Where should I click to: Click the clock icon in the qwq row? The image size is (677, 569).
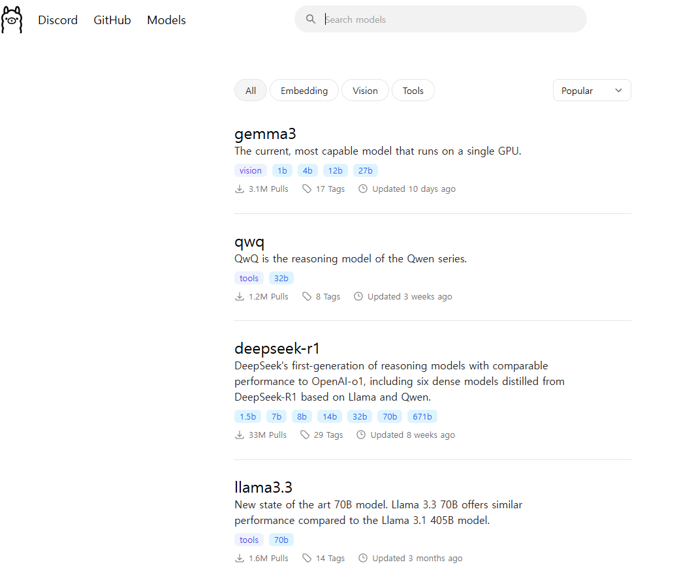(358, 297)
